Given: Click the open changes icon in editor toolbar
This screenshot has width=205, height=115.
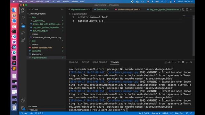Looking at the screenshot, I should [x=183, y=10].
